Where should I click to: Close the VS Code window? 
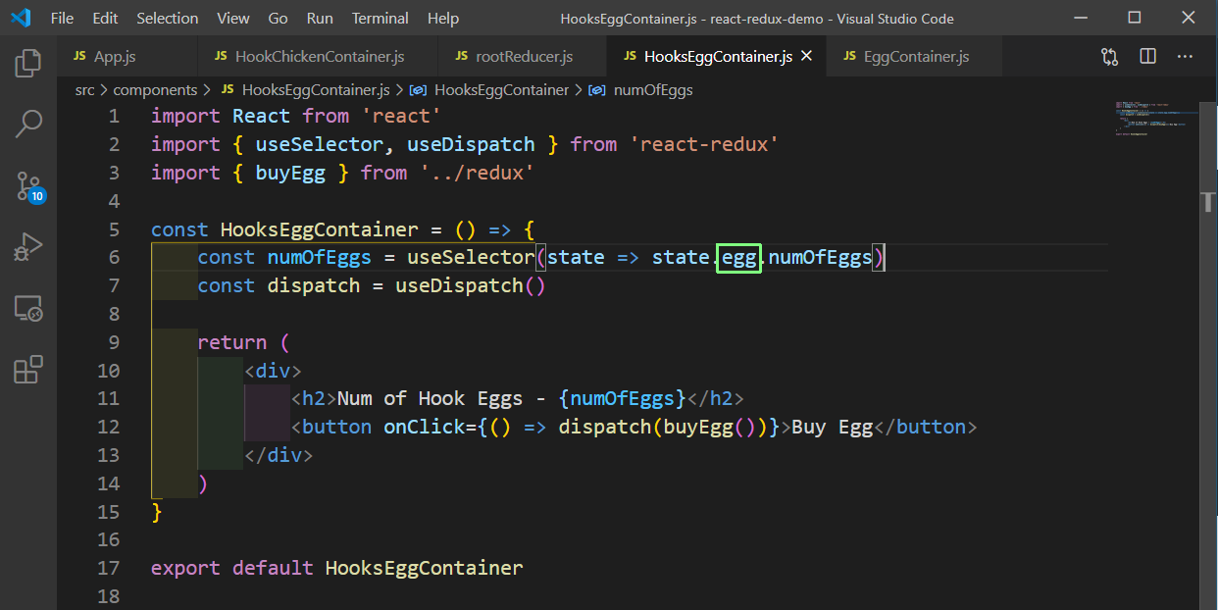pyautogui.click(x=1187, y=18)
